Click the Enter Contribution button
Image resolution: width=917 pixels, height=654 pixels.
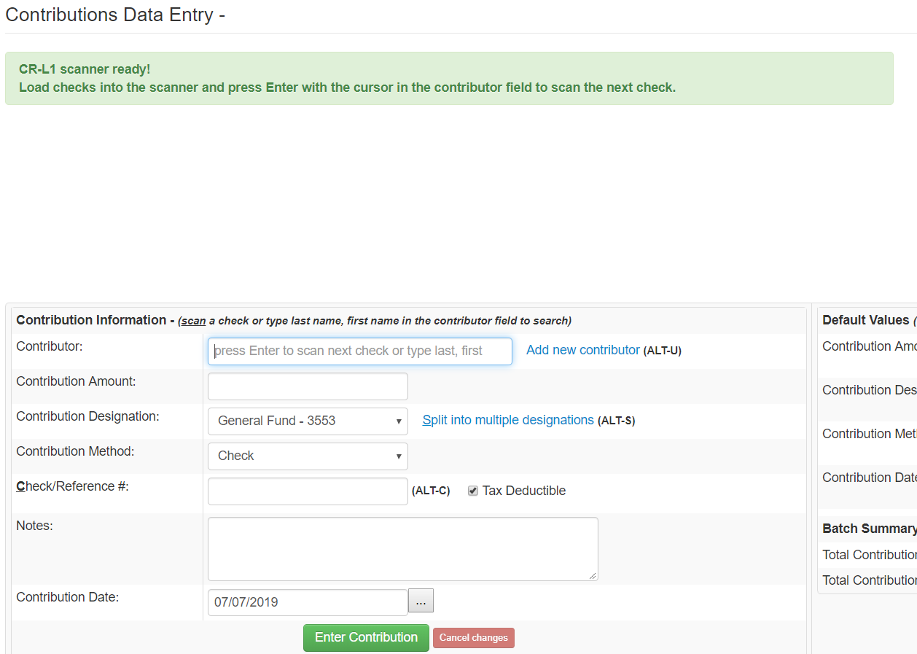coord(366,637)
